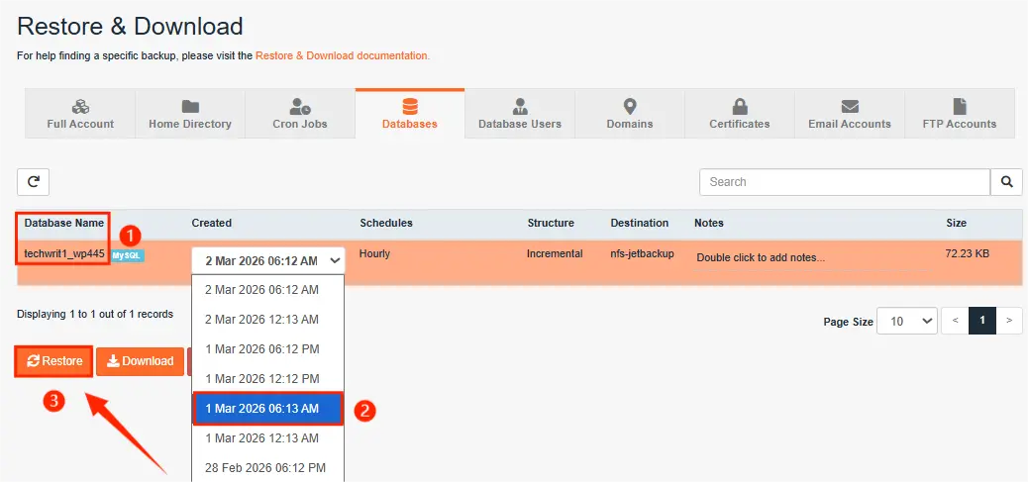Go to the Domains tab
Screen dimensions: 1028x482
630,114
